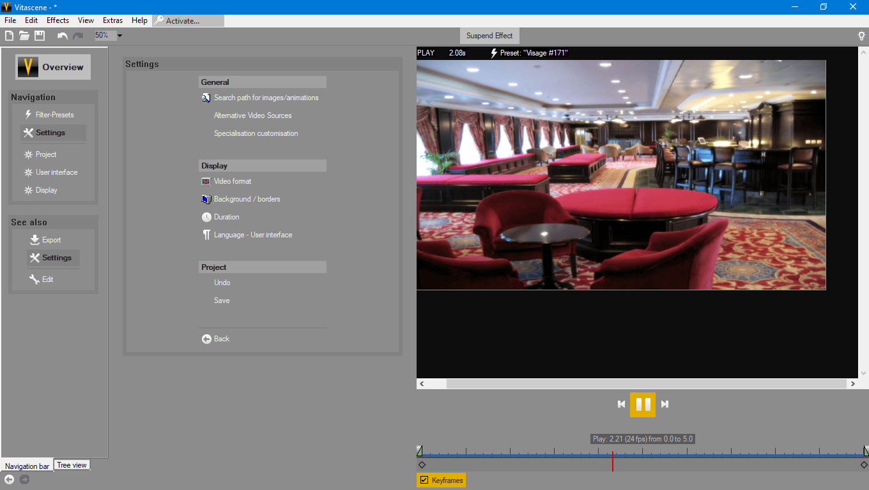Jump to the start of preview
869x490 pixels.
pyautogui.click(x=621, y=404)
